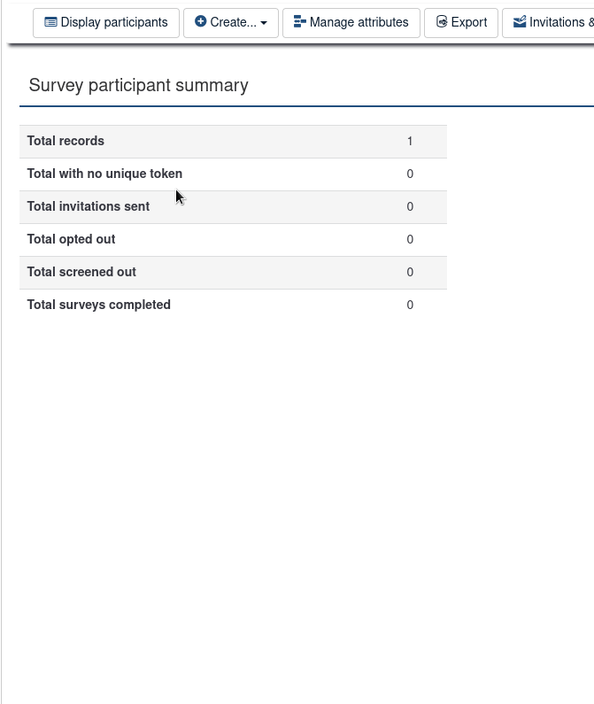Click the no unique token count value
The height and width of the screenshot is (704, 594).
pyautogui.click(x=410, y=174)
